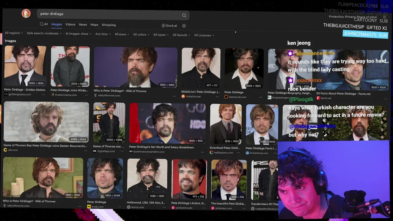The width and height of the screenshot is (393, 221).
Task: Expand Safe search: moderate dropdown
Action: (44, 33)
